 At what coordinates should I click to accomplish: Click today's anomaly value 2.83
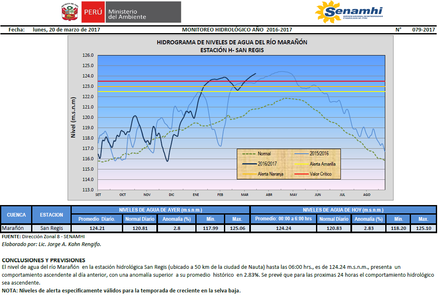pos(367,228)
